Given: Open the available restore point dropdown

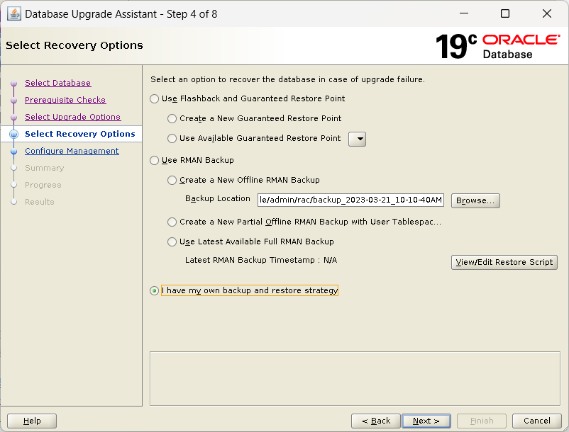Looking at the screenshot, I should pos(357,139).
